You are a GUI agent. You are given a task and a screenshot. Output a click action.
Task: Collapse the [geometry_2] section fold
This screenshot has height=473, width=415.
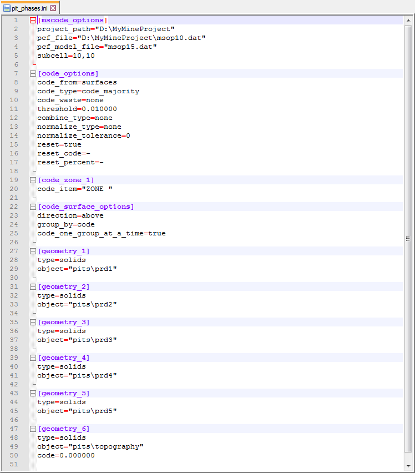(x=33, y=286)
